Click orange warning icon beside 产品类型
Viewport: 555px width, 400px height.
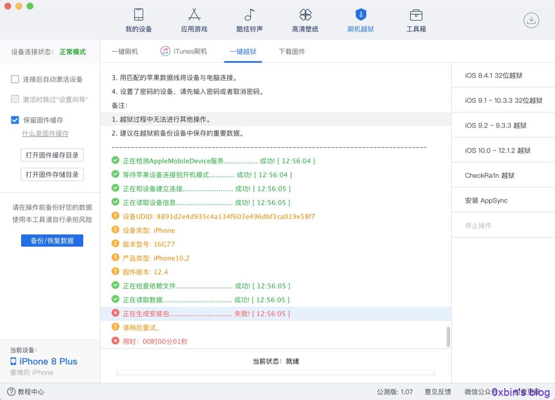pyautogui.click(x=116, y=258)
